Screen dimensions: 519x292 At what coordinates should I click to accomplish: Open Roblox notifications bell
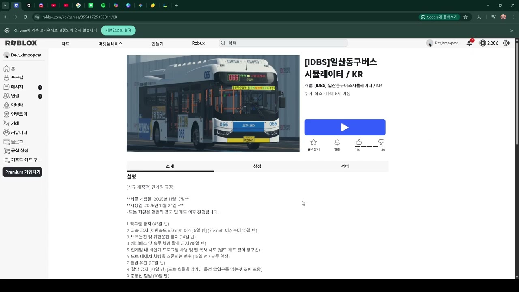(x=469, y=43)
